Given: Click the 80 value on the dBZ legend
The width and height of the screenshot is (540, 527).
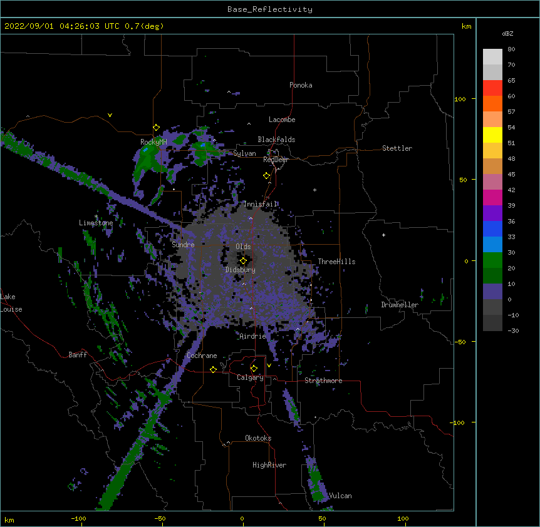Looking at the screenshot, I should (511, 49).
